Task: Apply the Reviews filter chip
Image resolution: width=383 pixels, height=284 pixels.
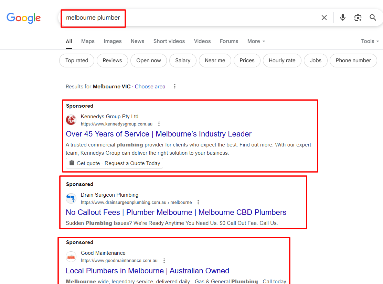Action: pyautogui.click(x=113, y=61)
